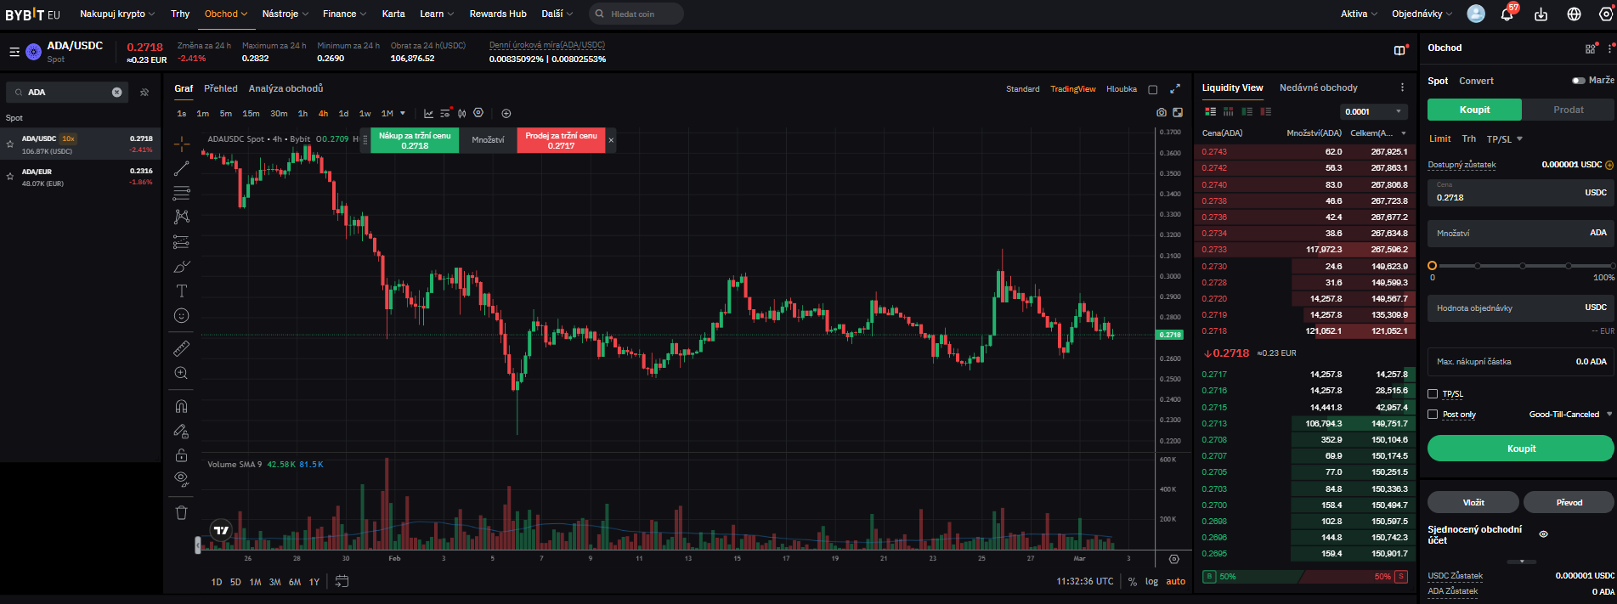Enable the TP/SL checkbox
The image size is (1617, 604).
[x=1433, y=394]
